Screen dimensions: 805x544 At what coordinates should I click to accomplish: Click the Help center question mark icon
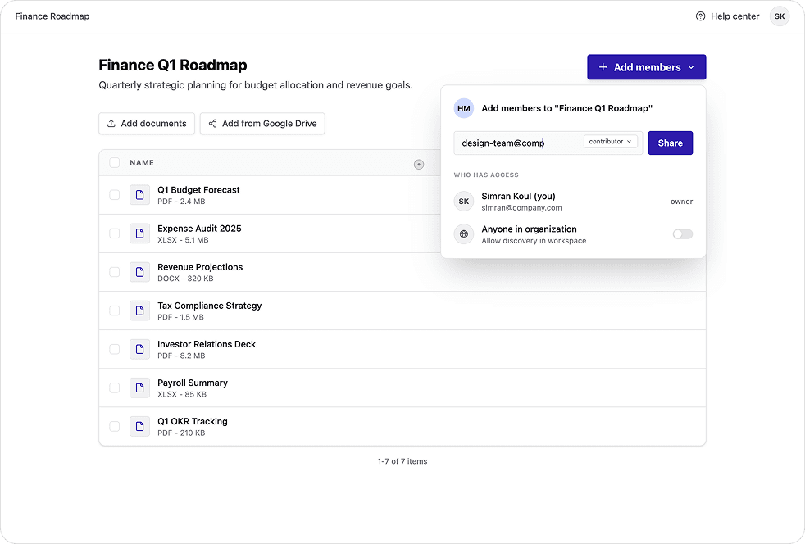click(x=700, y=16)
